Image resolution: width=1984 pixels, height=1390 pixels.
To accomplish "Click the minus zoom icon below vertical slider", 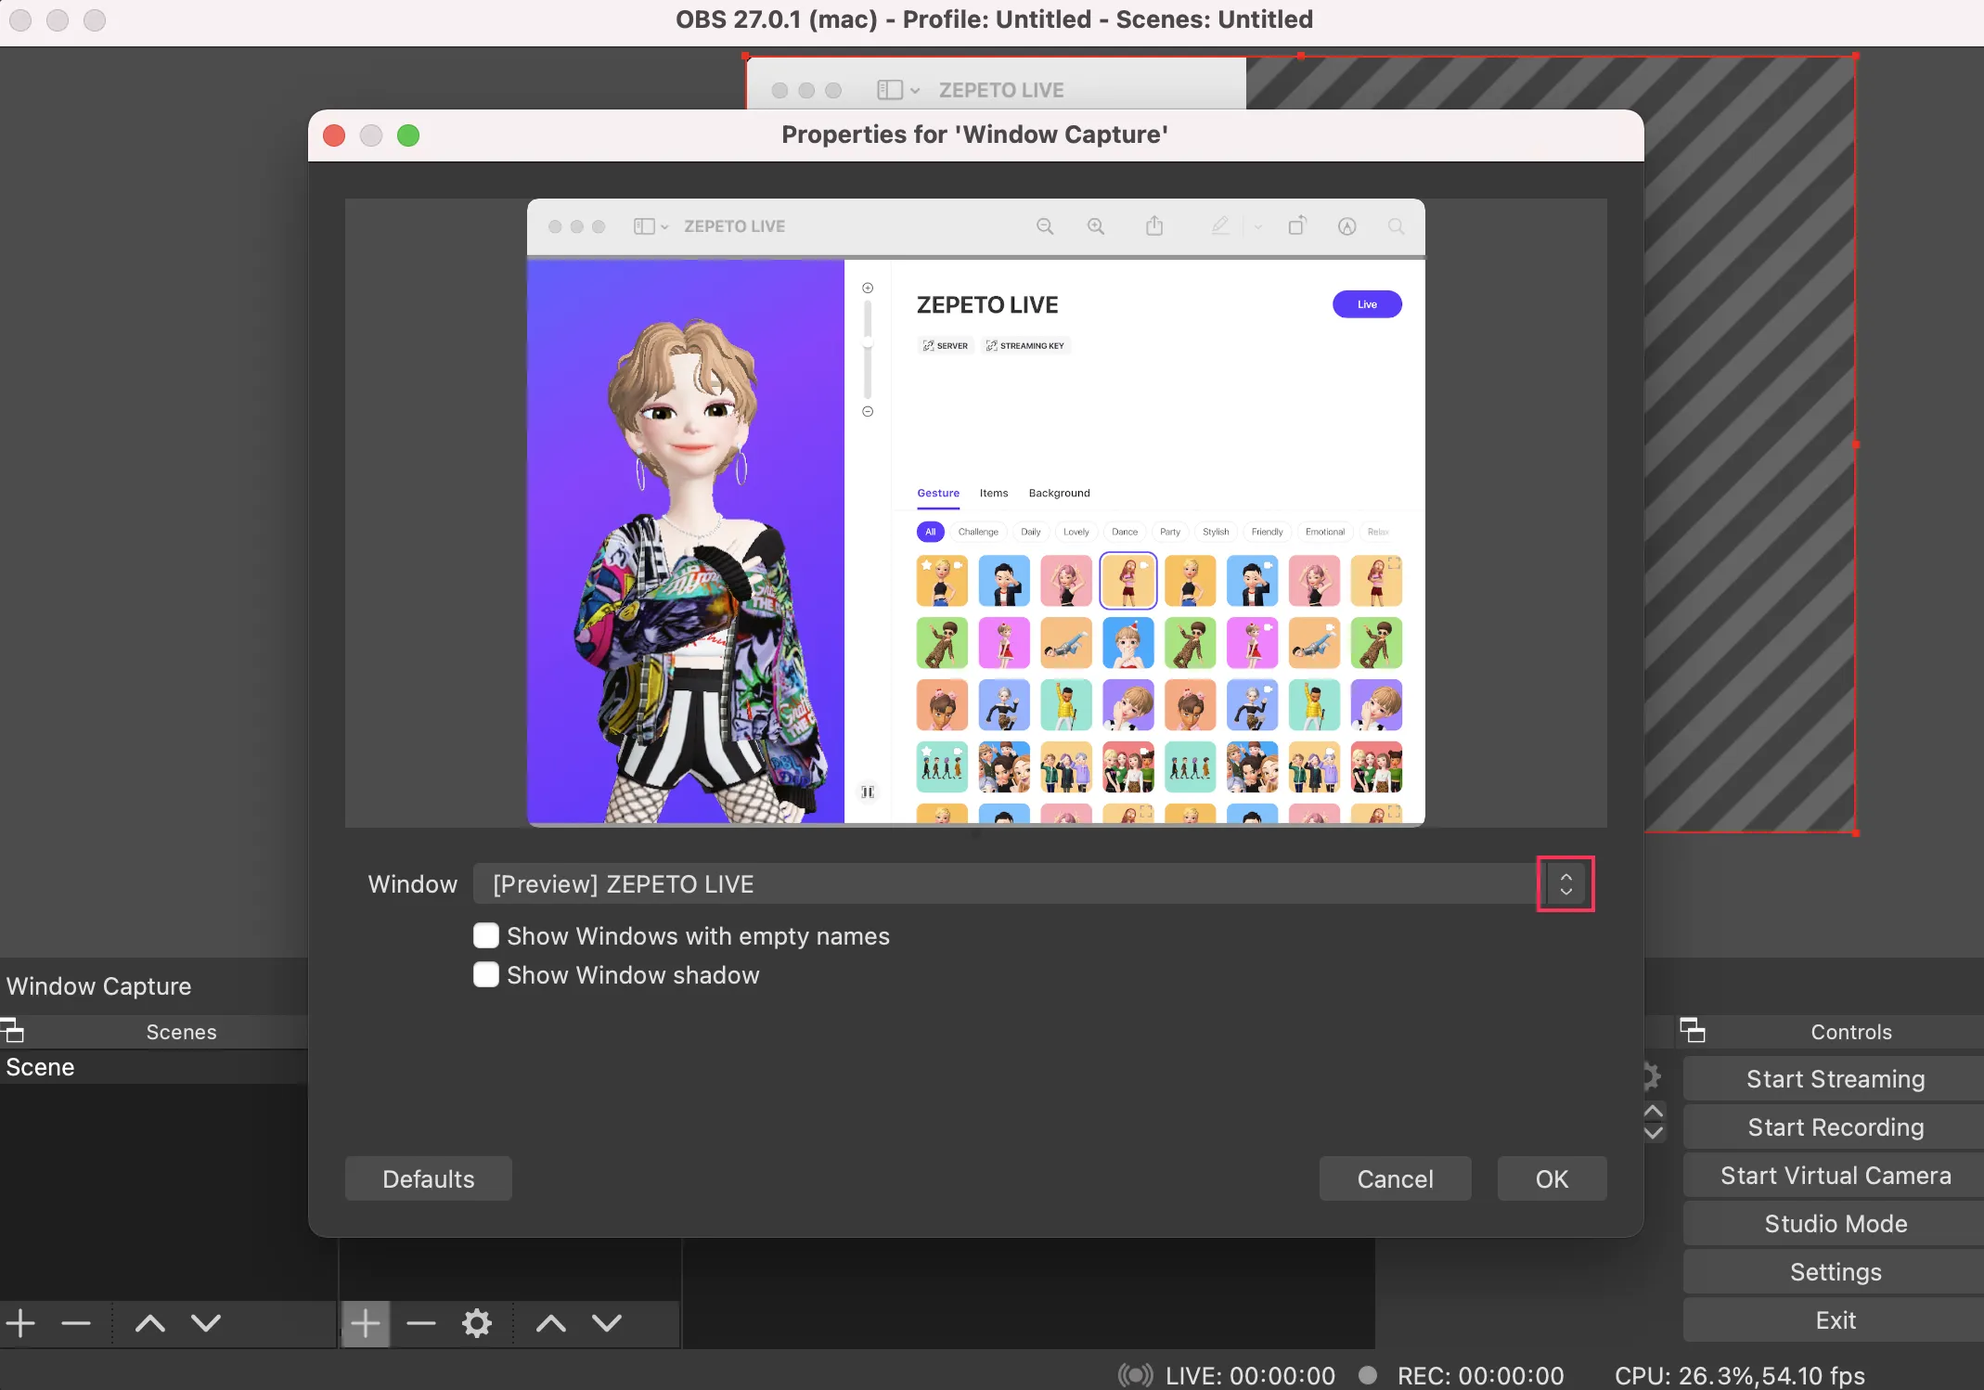I will (868, 411).
